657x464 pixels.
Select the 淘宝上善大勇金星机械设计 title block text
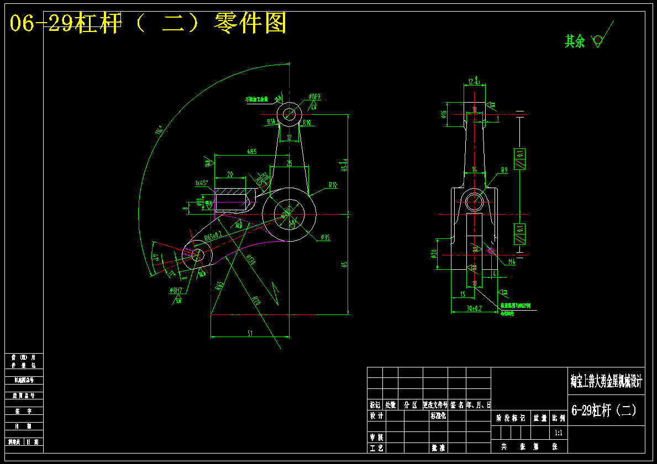pyautogui.click(x=606, y=382)
